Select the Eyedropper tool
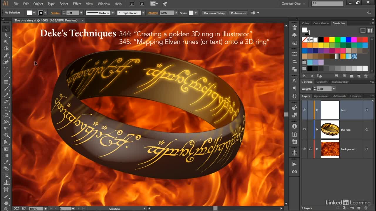This screenshot has width=376, height=211. [x=6, y=162]
